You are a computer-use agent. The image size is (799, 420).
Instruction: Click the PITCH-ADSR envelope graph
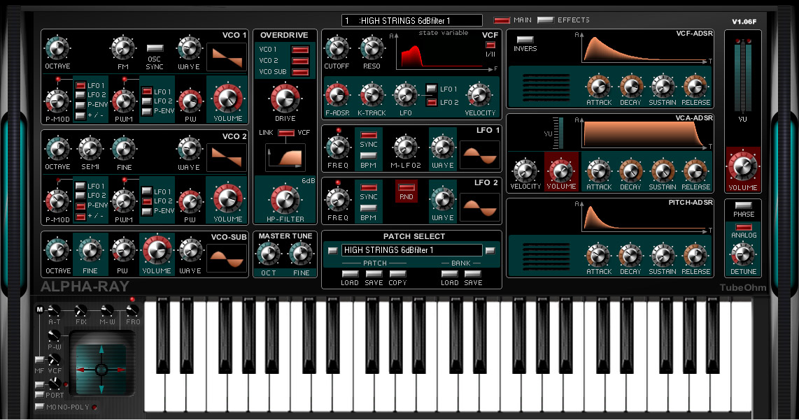[x=644, y=218]
